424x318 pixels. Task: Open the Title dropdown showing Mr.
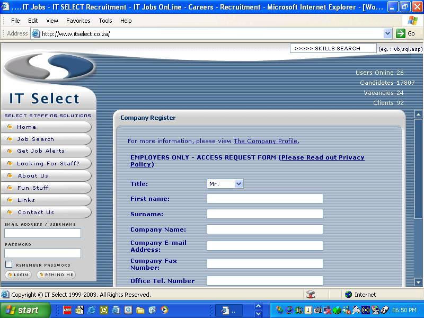coord(225,184)
